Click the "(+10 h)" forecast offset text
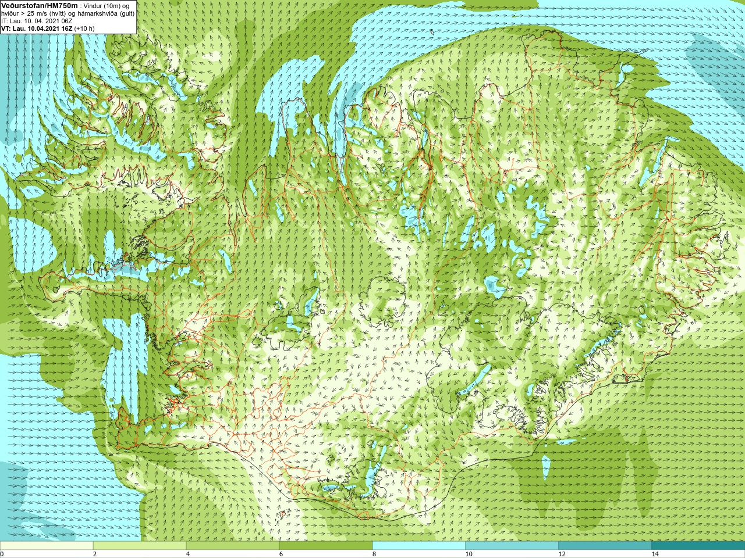 (x=84, y=28)
